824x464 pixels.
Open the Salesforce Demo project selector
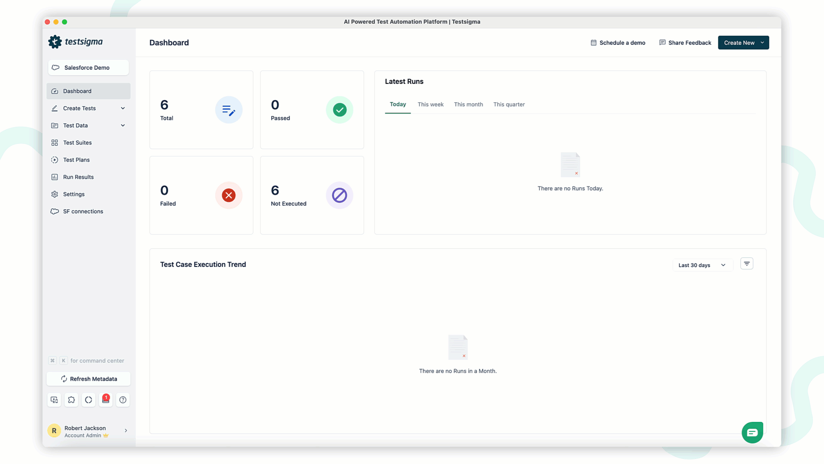pos(88,67)
